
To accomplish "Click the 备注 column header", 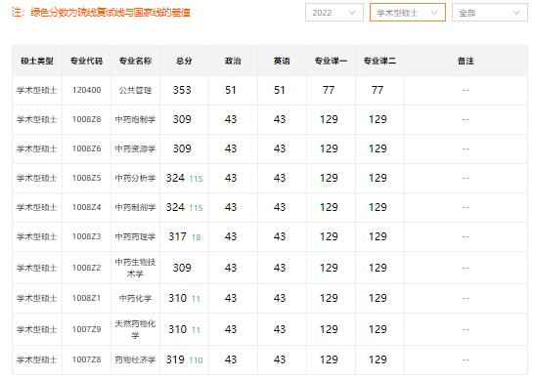I will tap(466, 61).
